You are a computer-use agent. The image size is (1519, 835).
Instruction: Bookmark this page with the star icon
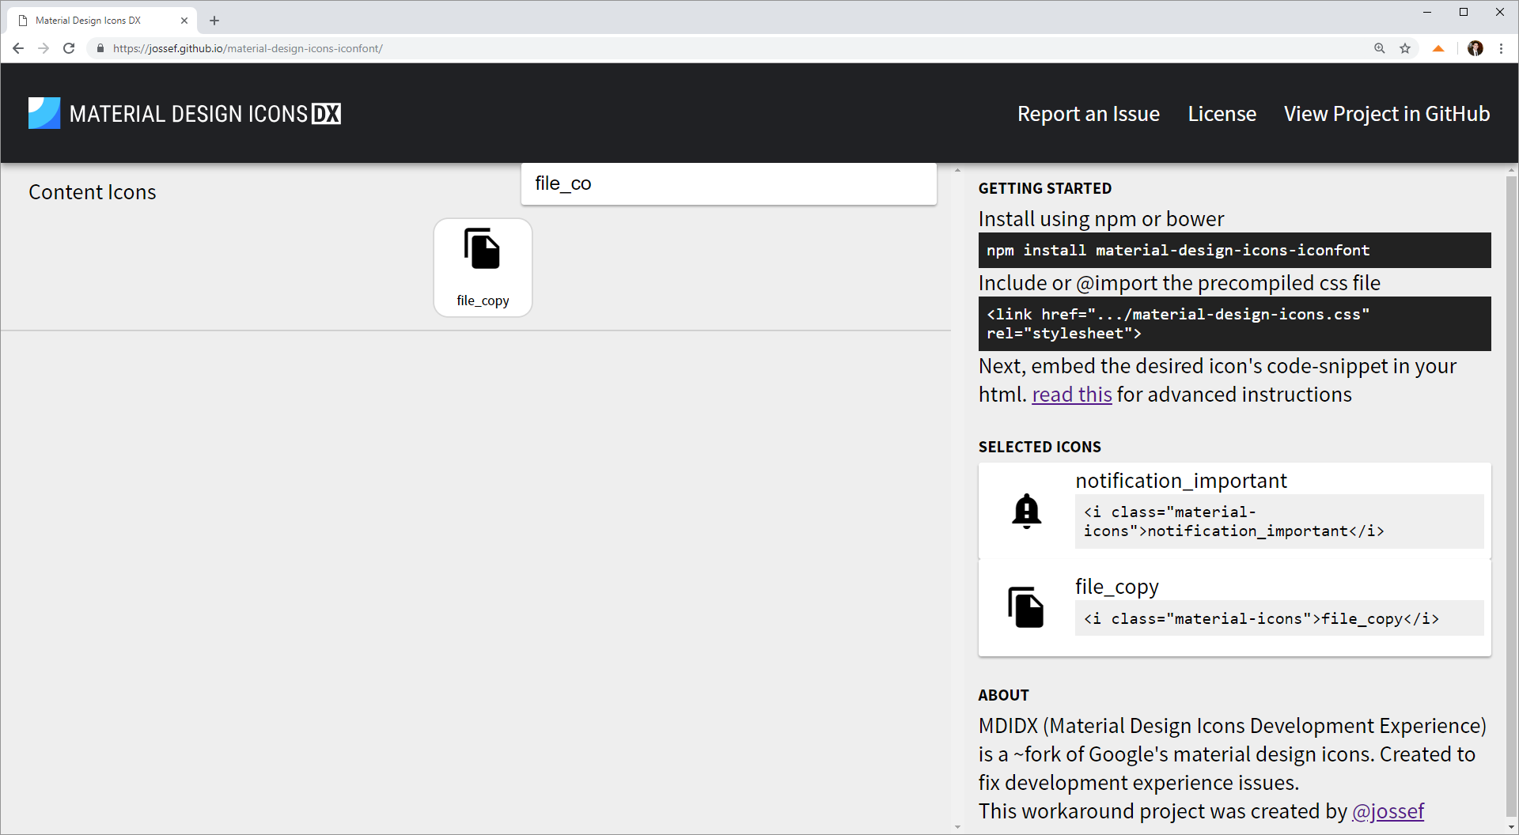coord(1405,48)
